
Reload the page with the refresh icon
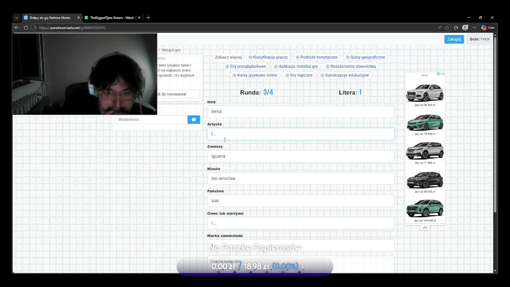pyautogui.click(x=26, y=28)
